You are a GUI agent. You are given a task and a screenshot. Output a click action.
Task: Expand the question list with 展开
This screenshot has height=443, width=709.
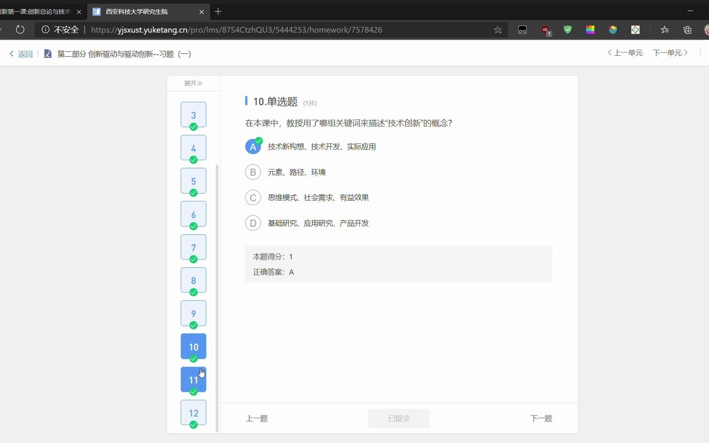193,83
